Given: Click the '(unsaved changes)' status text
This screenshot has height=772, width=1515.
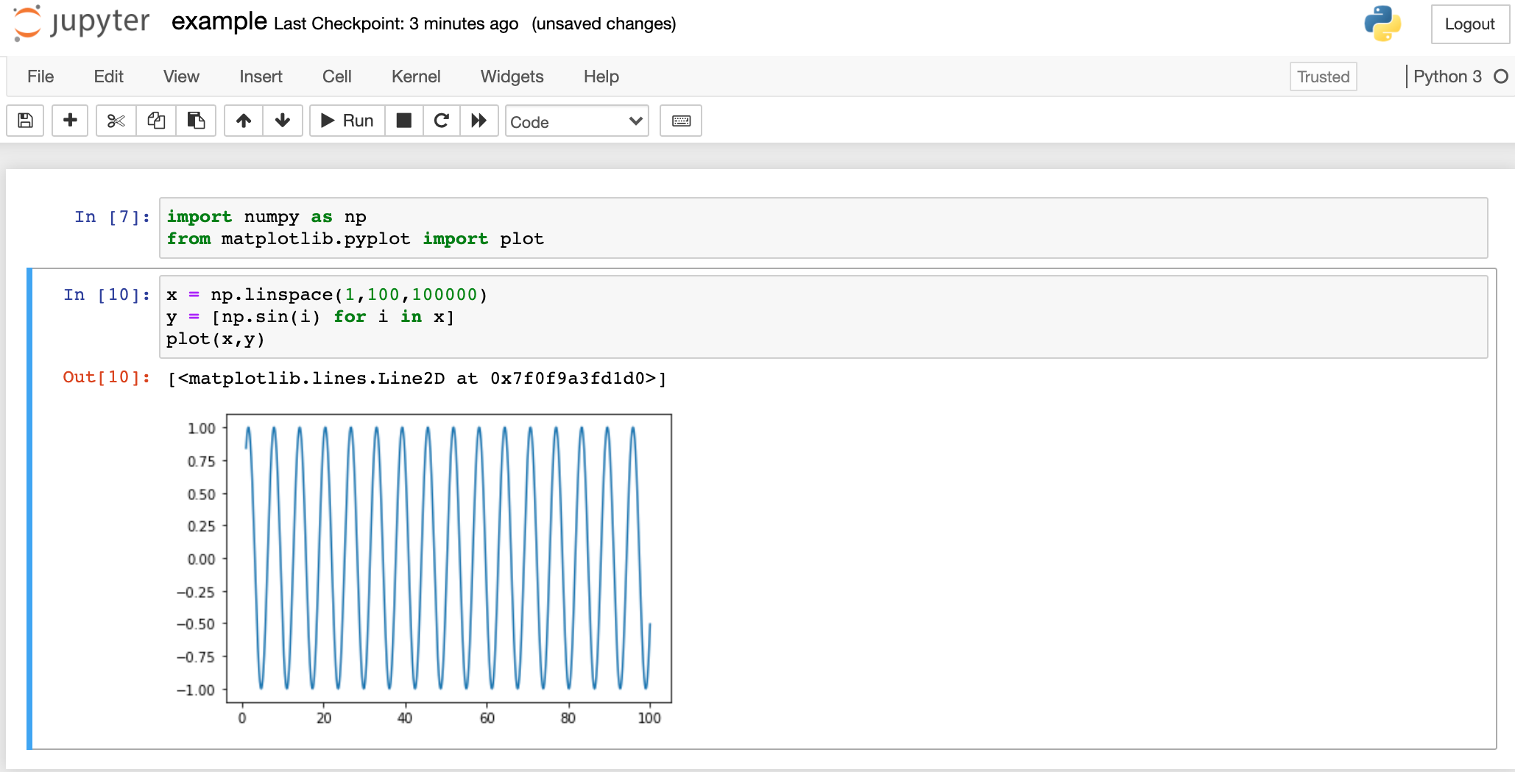Looking at the screenshot, I should click(x=604, y=24).
